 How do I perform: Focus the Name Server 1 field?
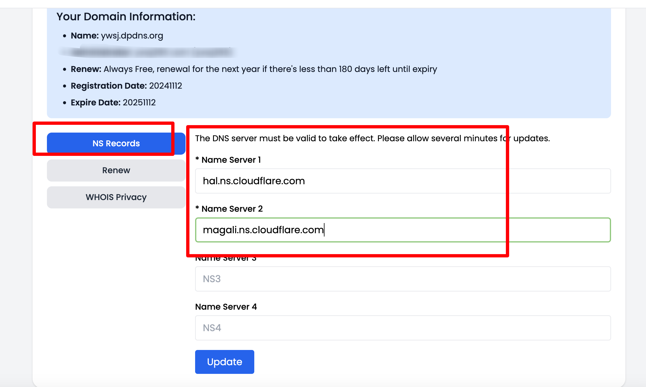402,181
